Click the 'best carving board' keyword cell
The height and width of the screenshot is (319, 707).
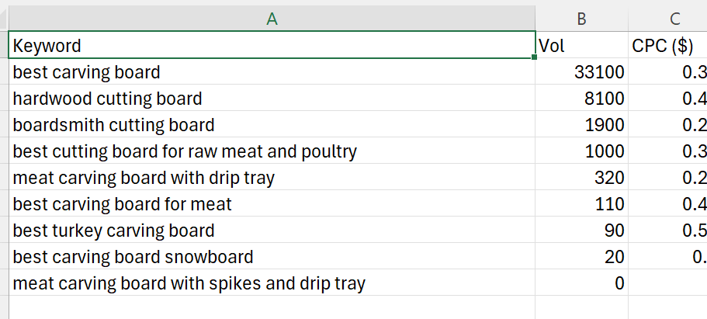(x=272, y=72)
